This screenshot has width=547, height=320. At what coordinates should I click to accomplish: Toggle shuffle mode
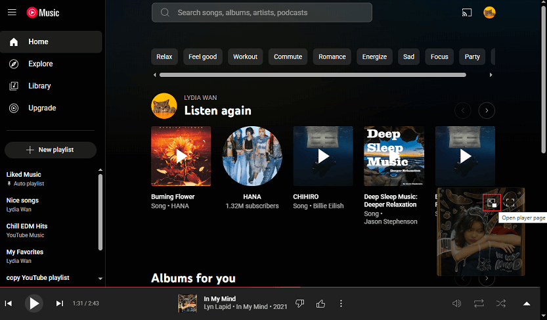coord(501,304)
